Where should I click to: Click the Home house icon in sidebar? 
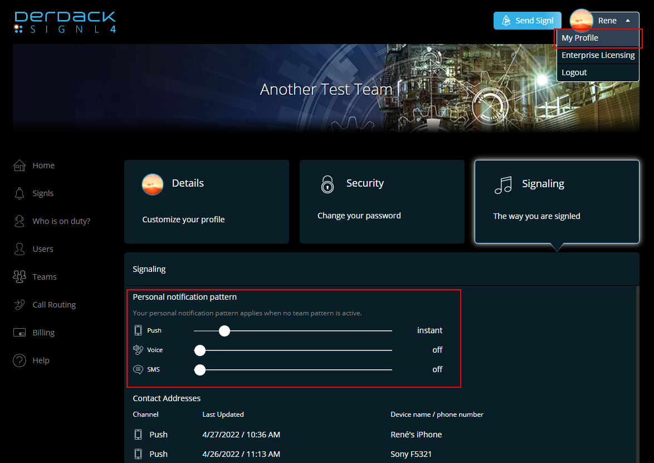coord(19,165)
